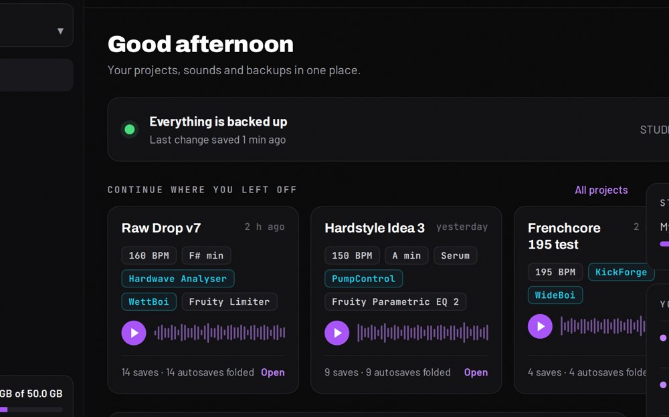This screenshot has height=417, width=669.
Task: Click the Everything is backed up status
Action: 218,122
